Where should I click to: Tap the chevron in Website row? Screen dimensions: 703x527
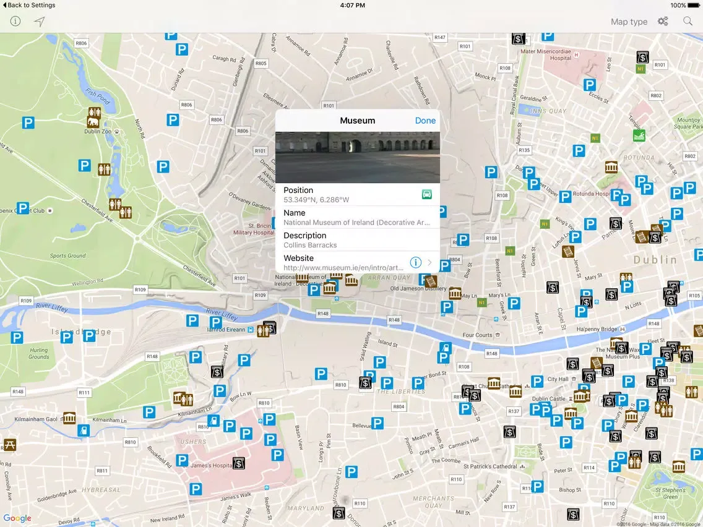429,263
